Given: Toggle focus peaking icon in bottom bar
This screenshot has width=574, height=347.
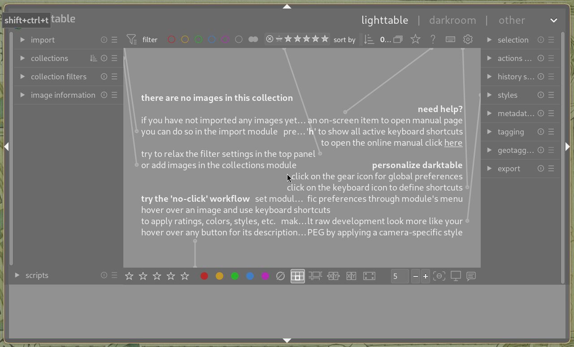Looking at the screenshot, I should point(439,276).
